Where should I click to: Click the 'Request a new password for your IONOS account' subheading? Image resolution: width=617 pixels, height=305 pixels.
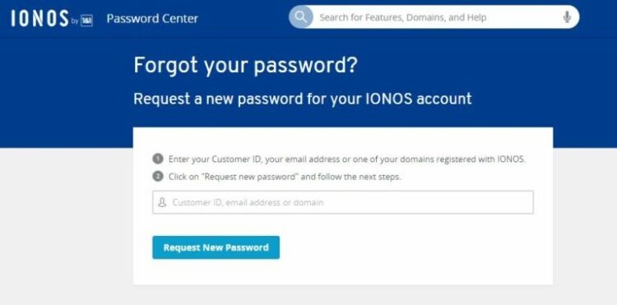[x=302, y=99]
